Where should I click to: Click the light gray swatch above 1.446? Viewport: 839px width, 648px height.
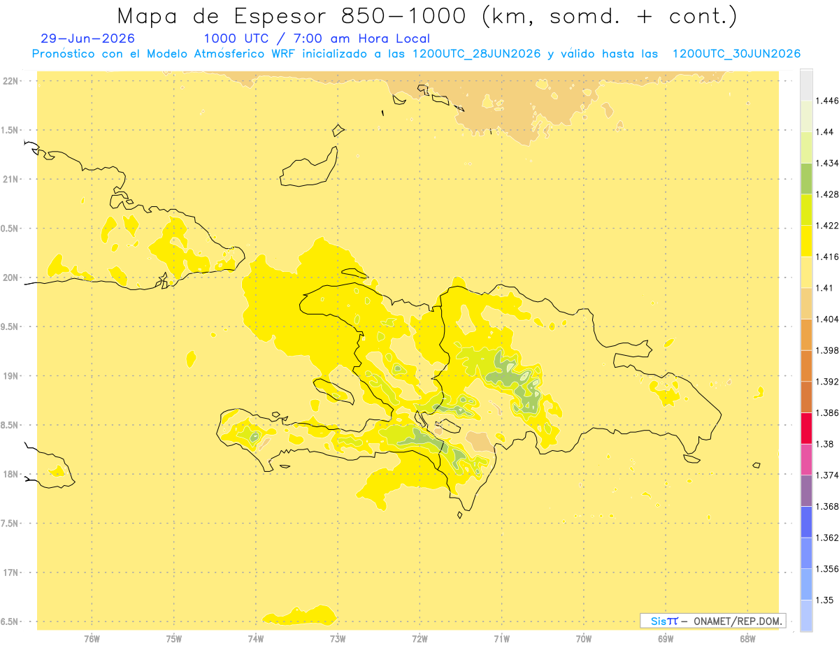click(x=806, y=85)
